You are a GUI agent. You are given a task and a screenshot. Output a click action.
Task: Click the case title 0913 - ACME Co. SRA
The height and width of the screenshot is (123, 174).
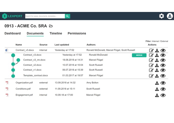[x=26, y=26]
